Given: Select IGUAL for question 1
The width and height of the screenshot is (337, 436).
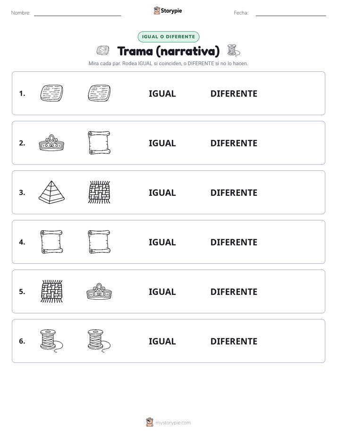Looking at the screenshot, I should pyautogui.click(x=162, y=94).
